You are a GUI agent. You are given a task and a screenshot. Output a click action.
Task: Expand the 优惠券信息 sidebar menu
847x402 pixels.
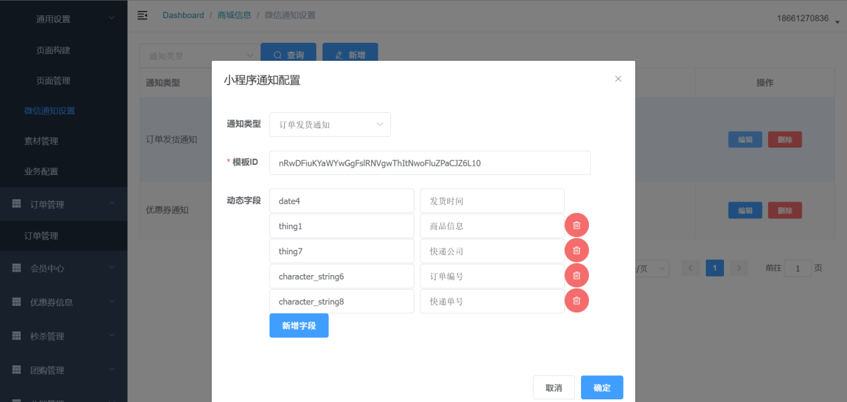click(64, 302)
